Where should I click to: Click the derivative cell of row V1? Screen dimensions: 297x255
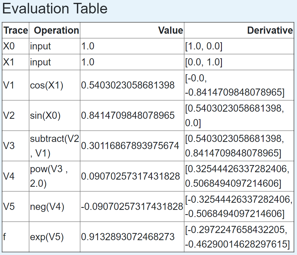click(239, 85)
